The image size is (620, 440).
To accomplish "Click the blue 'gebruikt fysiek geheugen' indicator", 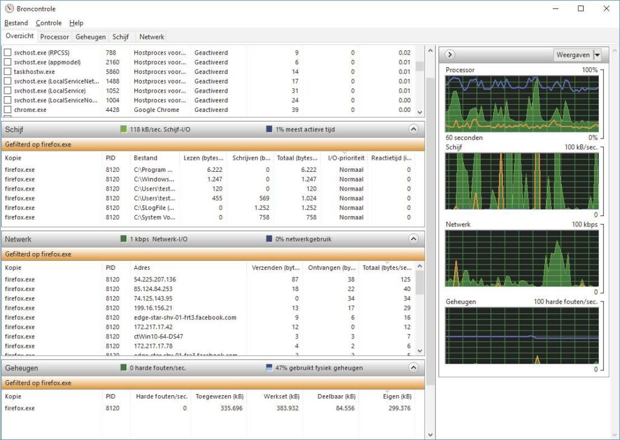I will [269, 367].
